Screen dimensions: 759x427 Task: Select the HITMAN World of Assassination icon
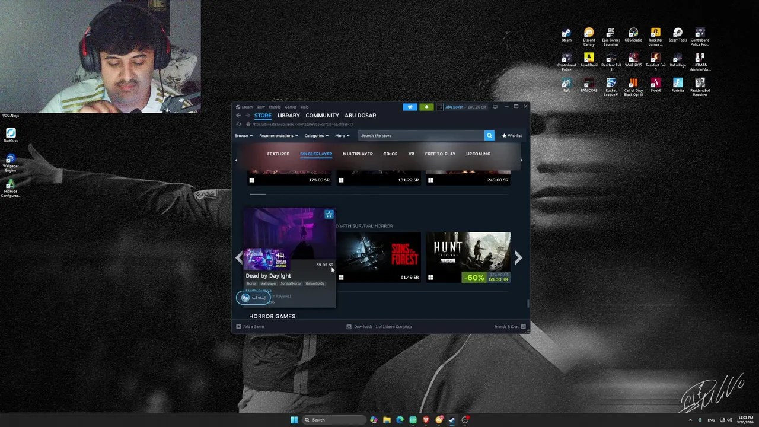pyautogui.click(x=700, y=62)
